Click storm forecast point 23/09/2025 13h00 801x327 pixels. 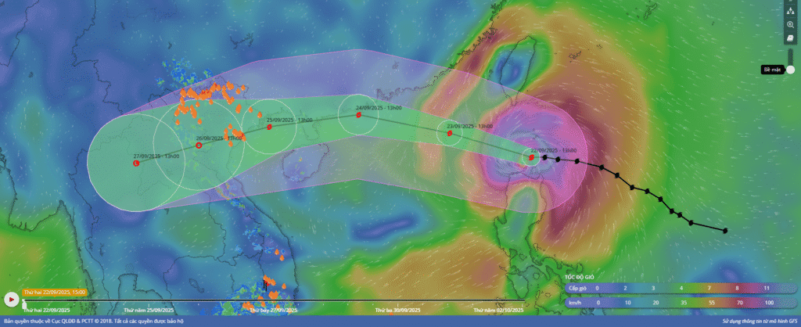450,133
